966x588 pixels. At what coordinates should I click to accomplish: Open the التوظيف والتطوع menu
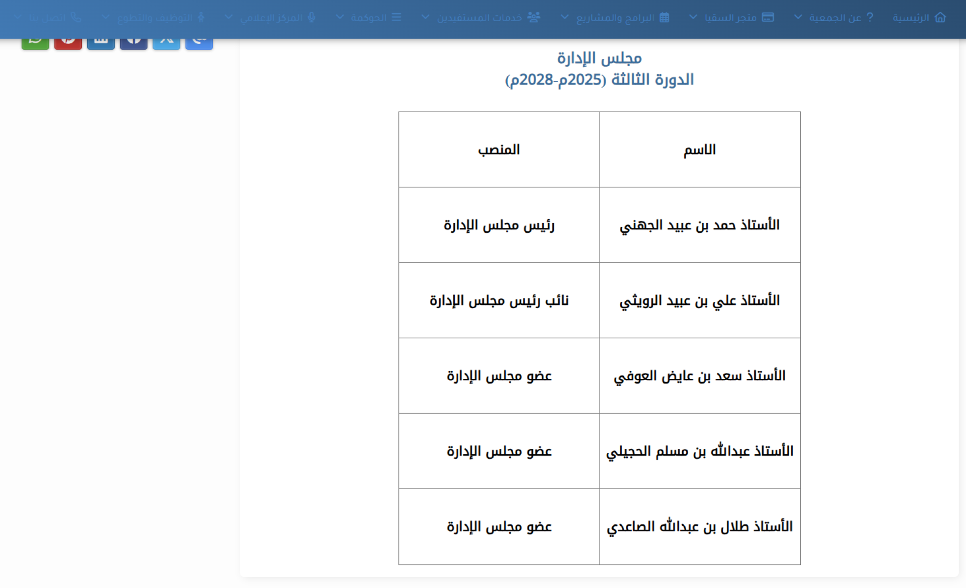click(x=155, y=18)
